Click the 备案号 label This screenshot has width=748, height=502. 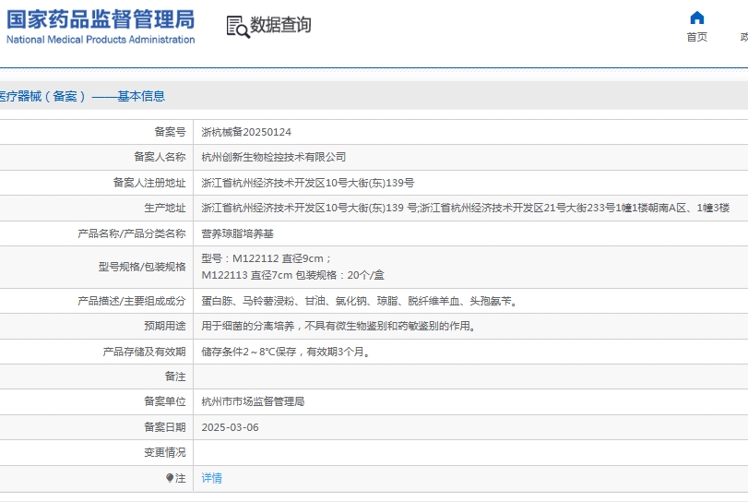pos(170,132)
